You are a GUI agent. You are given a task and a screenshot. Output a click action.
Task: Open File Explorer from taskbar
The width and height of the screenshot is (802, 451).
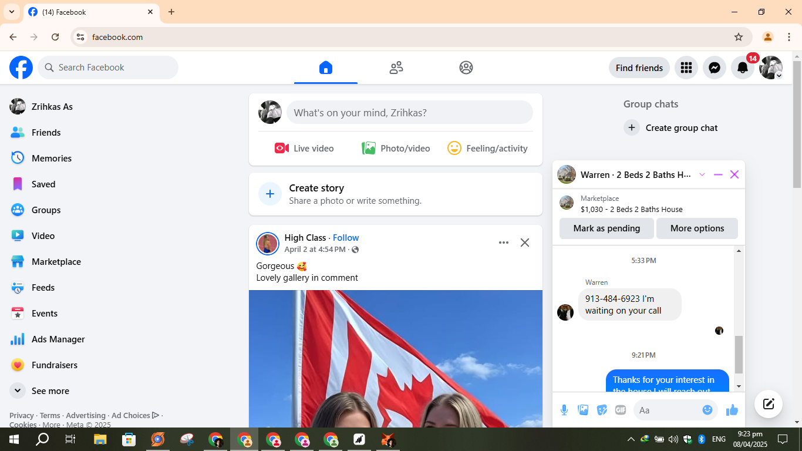coord(100,439)
